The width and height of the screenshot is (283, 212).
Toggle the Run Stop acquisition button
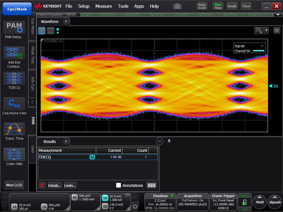(x=218, y=6)
